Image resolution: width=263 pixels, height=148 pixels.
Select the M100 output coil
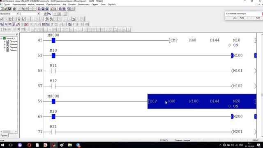(238, 55)
